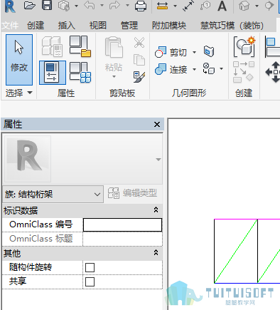Open the Undo history dropdown arrow
280x310 pixels.
click(102, 5)
